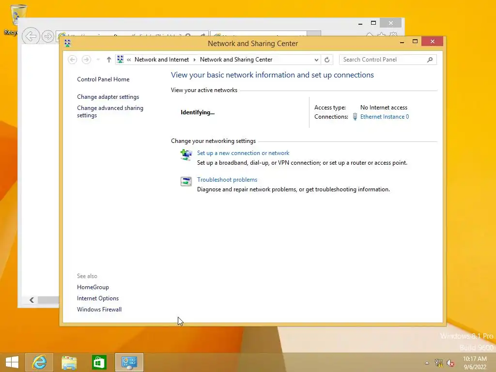Open Internet Explorer from the taskbar

click(39, 362)
